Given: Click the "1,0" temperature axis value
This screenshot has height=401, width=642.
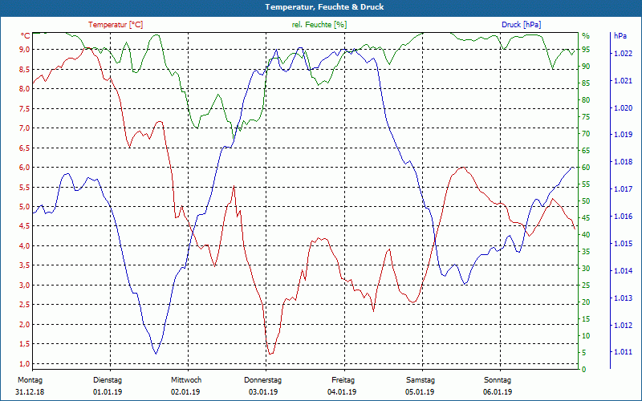Looking at the screenshot, I should point(25,364).
